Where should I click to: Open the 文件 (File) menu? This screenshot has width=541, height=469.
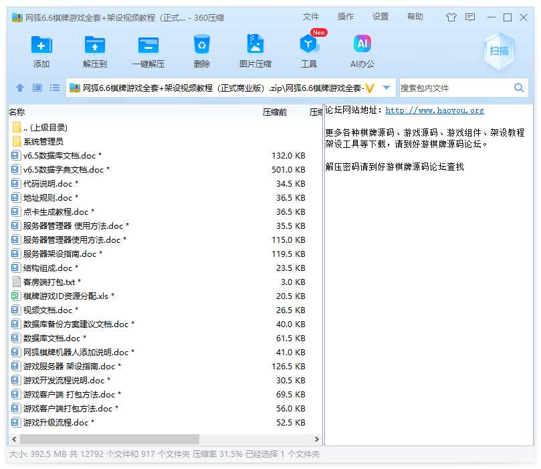[x=311, y=17]
